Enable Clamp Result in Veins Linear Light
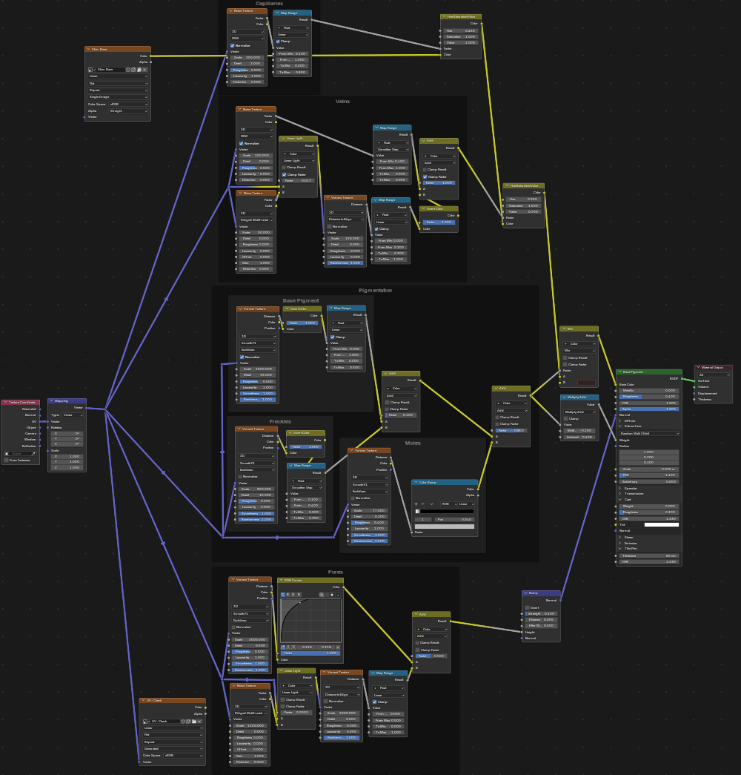Image resolution: width=741 pixels, height=775 pixels. coord(284,168)
